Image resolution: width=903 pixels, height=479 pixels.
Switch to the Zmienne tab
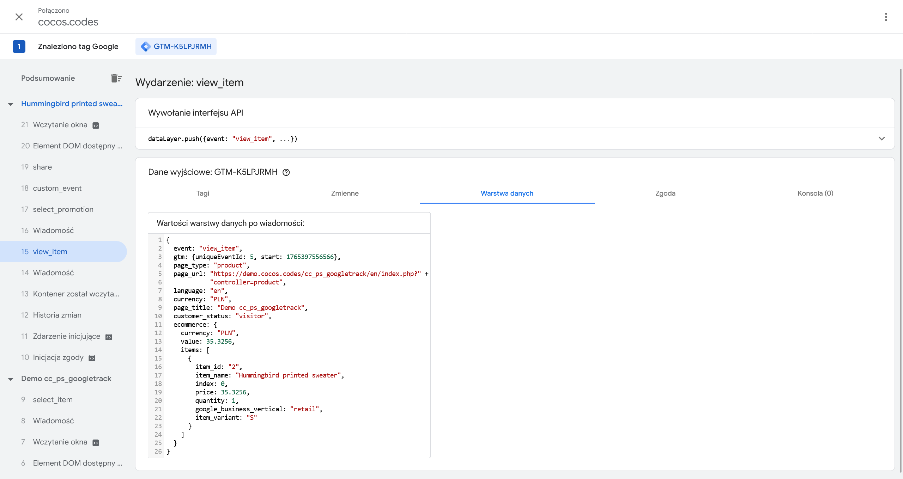(x=345, y=193)
